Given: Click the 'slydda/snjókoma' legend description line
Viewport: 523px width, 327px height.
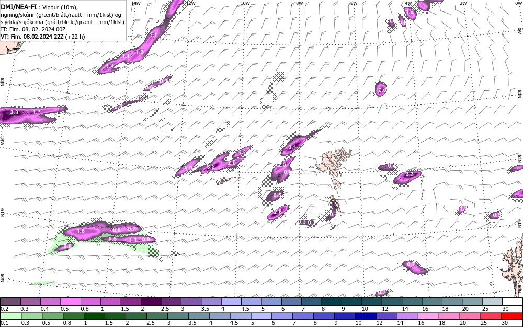Looking at the screenshot, I should point(62,22).
